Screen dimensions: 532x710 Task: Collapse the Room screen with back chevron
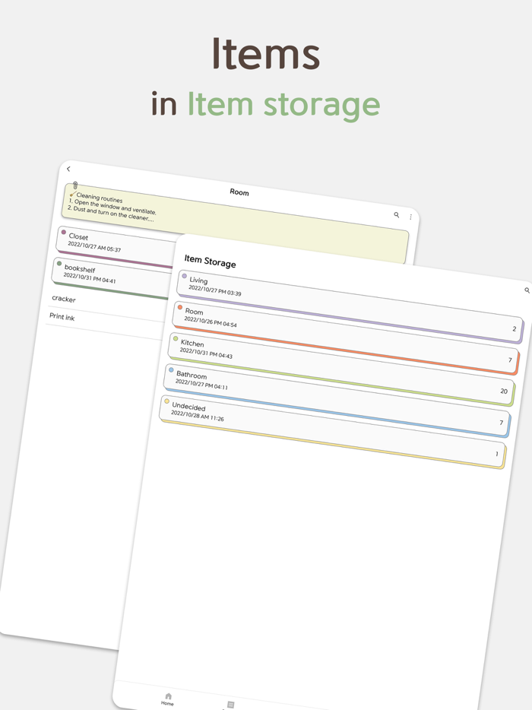69,169
